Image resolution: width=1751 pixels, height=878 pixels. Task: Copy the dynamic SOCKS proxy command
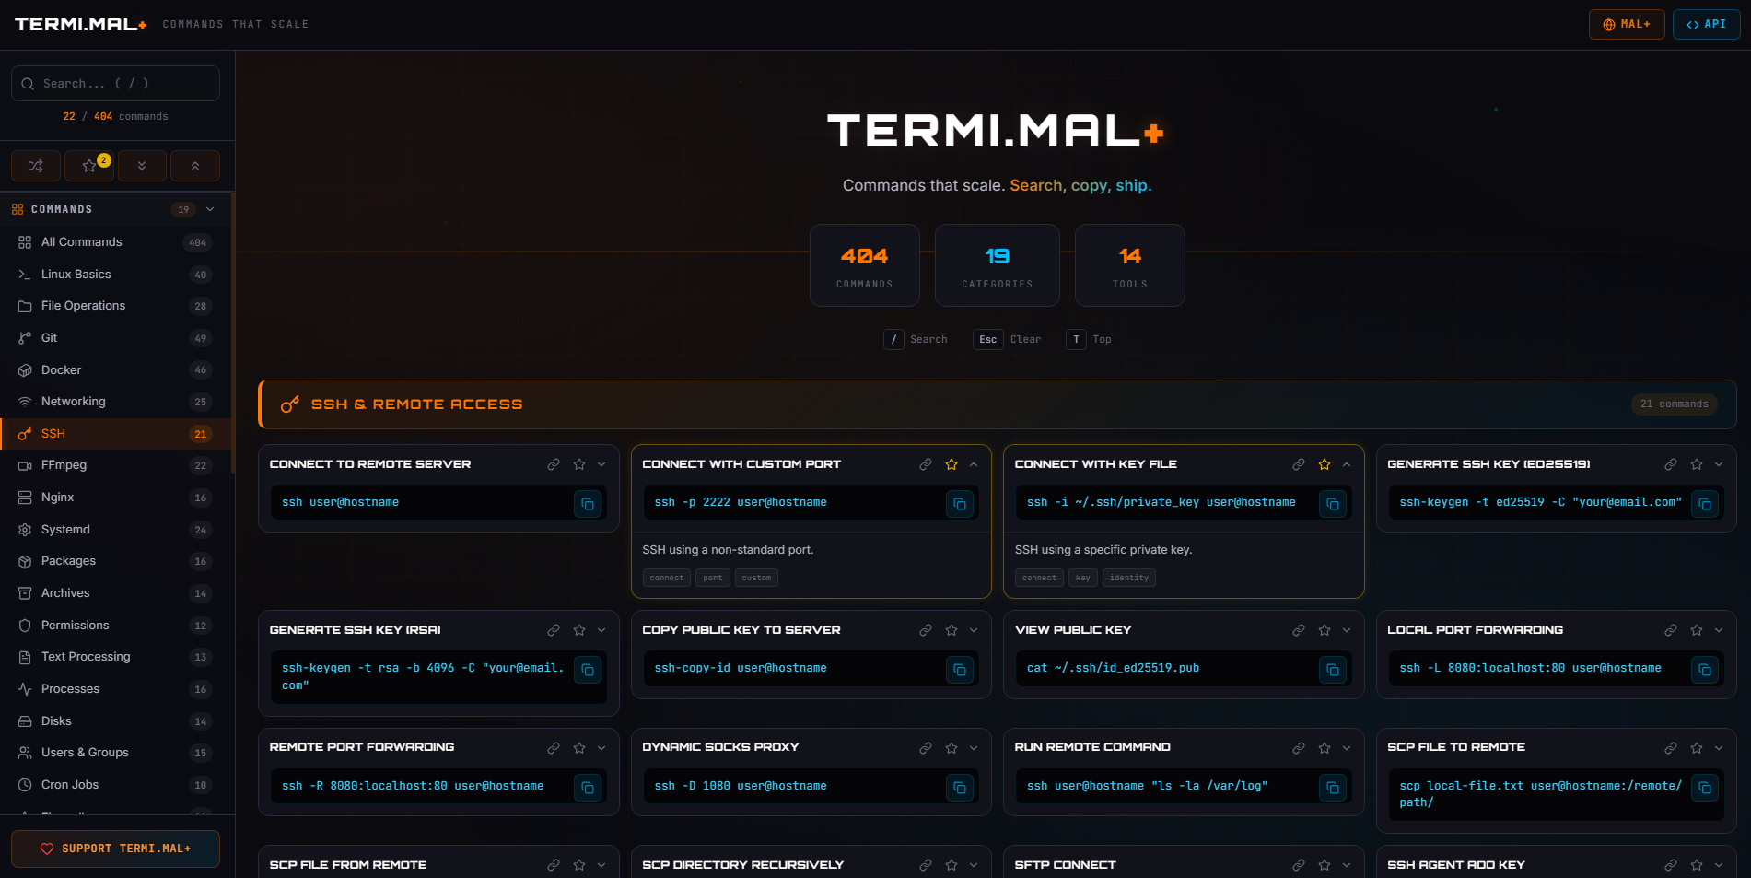click(959, 788)
